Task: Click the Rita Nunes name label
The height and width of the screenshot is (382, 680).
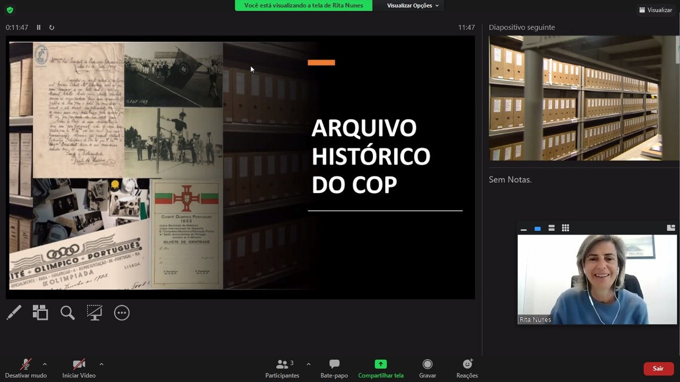Action: [535, 319]
